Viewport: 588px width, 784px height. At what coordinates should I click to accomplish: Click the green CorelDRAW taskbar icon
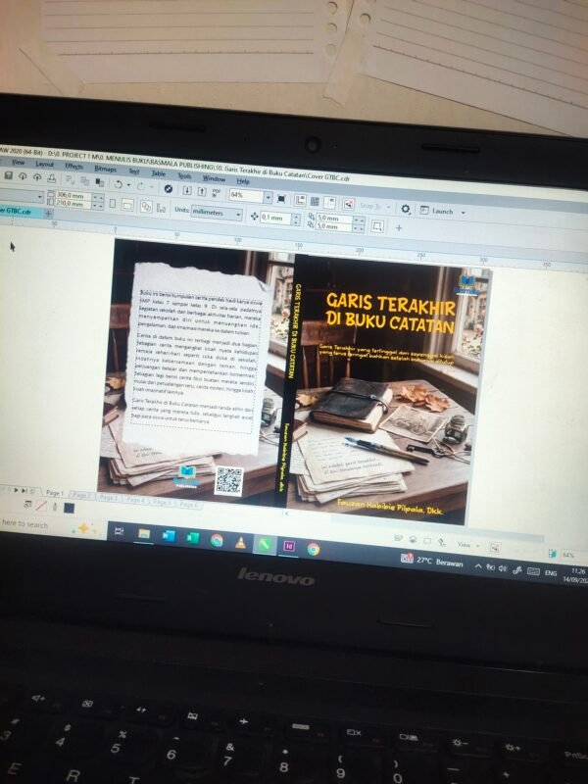pos(265,545)
